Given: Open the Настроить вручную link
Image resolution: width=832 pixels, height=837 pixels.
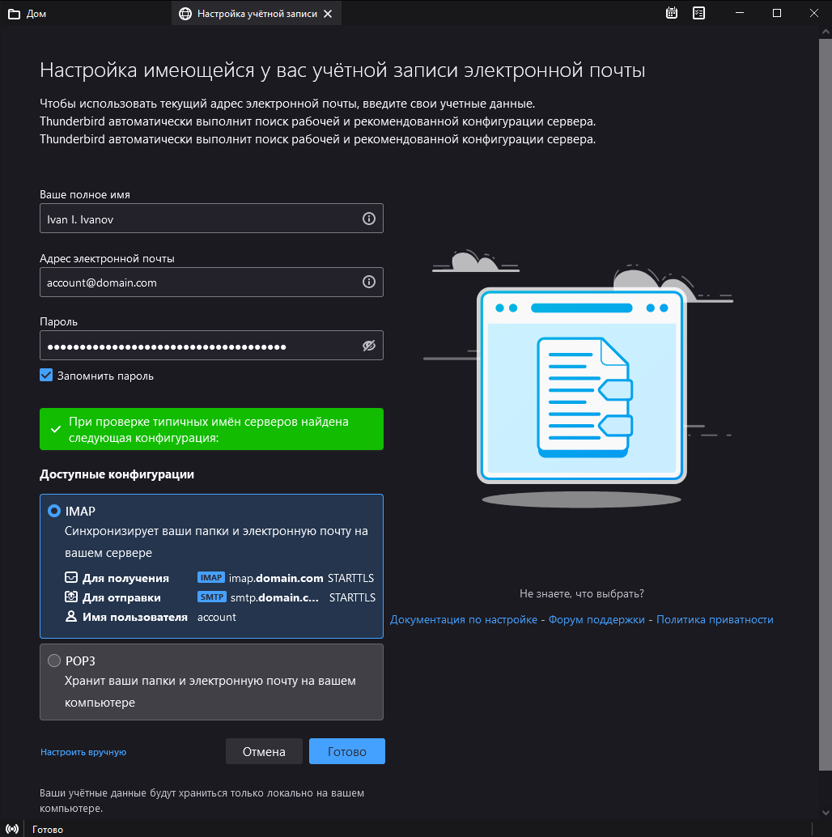Looking at the screenshot, I should click(83, 752).
